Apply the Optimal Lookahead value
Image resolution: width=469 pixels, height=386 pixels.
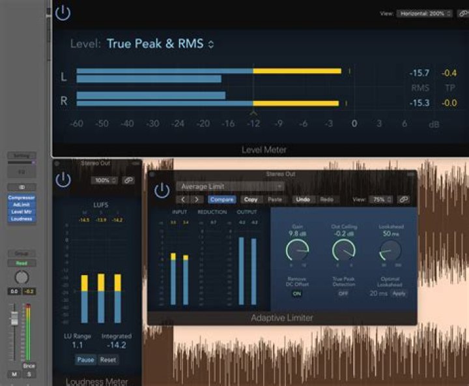pyautogui.click(x=399, y=293)
